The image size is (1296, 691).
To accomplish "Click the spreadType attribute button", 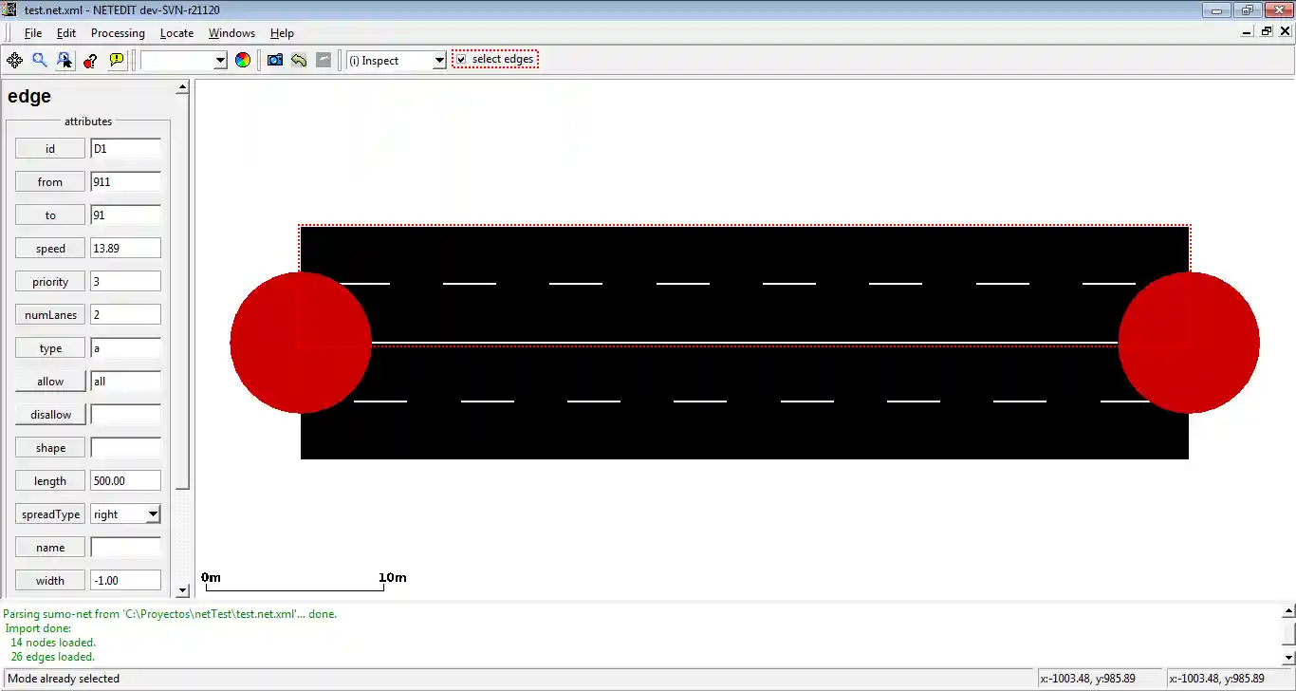I will (x=50, y=514).
